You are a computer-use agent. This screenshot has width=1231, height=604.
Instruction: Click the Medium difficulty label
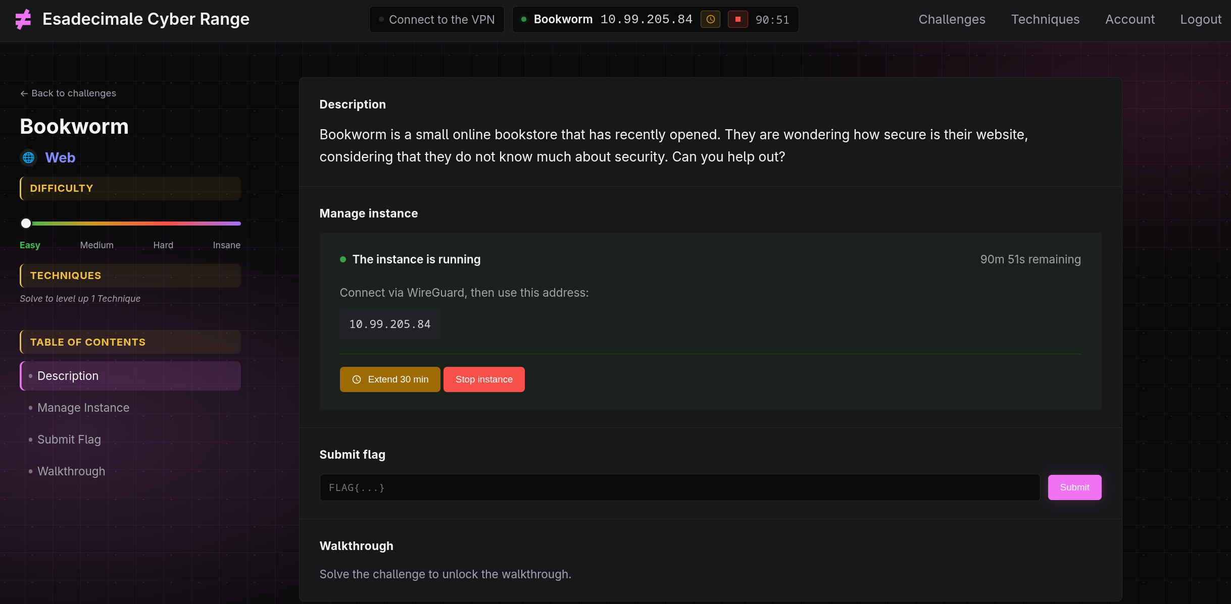click(96, 245)
